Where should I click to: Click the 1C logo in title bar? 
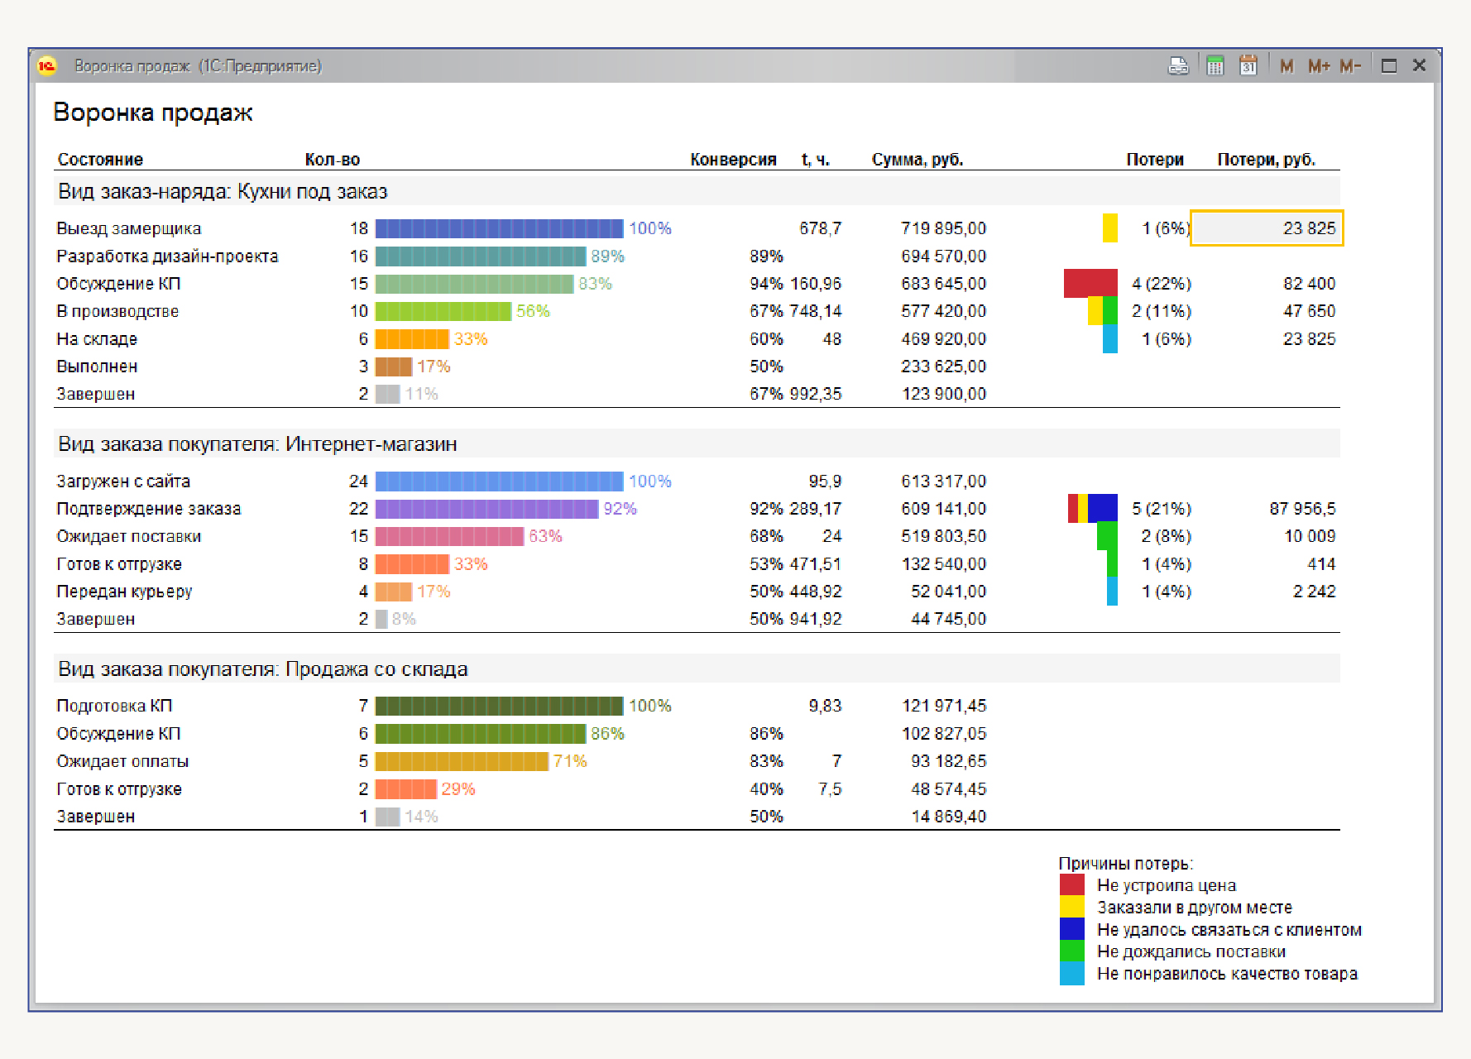tap(47, 66)
